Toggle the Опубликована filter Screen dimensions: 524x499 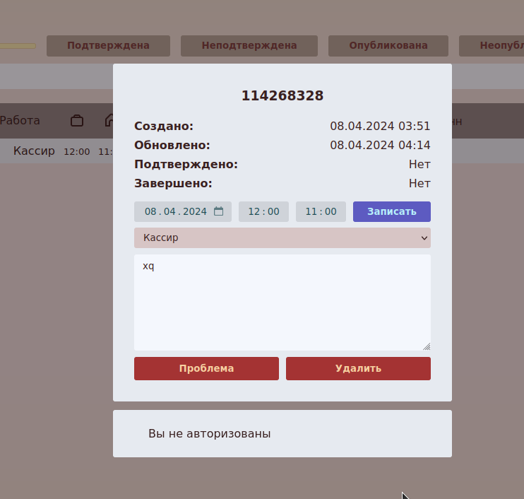pos(388,45)
